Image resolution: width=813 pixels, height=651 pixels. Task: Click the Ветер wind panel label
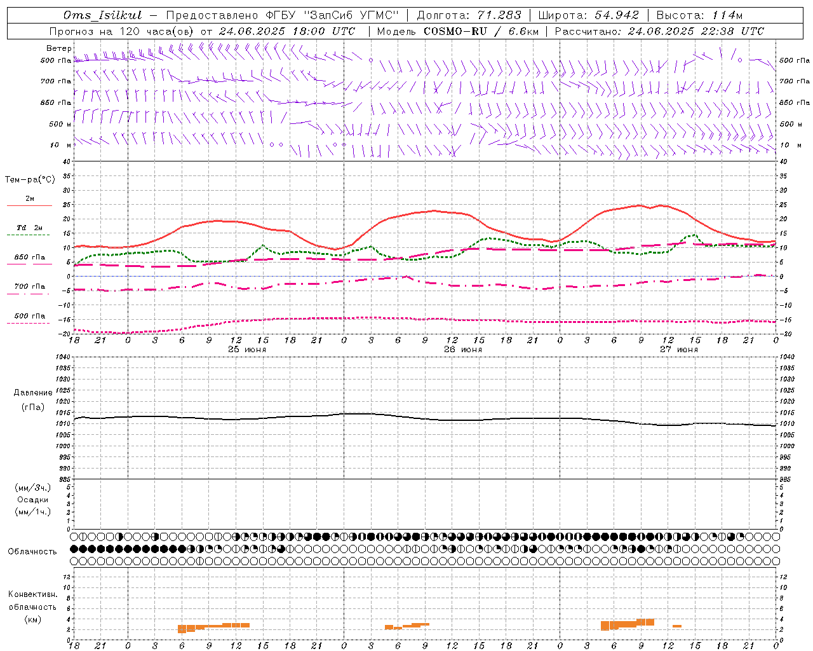[x=59, y=48]
